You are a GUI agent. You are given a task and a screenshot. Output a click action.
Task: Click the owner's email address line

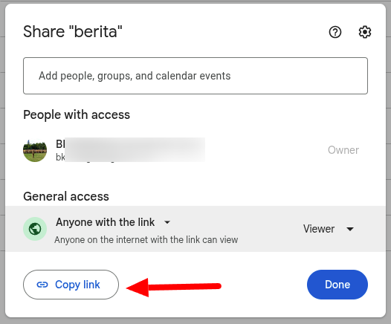[x=130, y=157]
